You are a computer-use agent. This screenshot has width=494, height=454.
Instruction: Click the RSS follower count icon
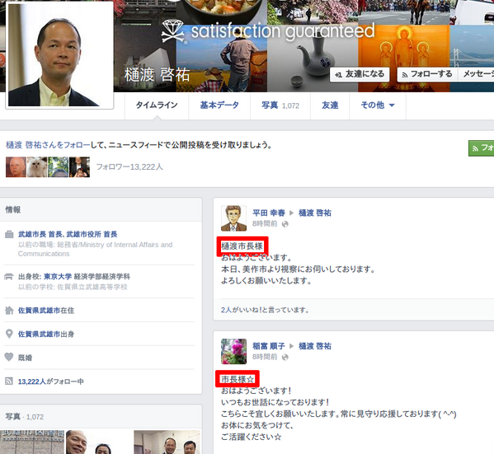(x=9, y=381)
